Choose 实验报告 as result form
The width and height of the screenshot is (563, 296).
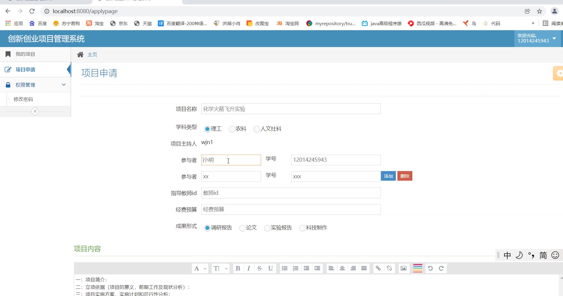[x=267, y=228]
